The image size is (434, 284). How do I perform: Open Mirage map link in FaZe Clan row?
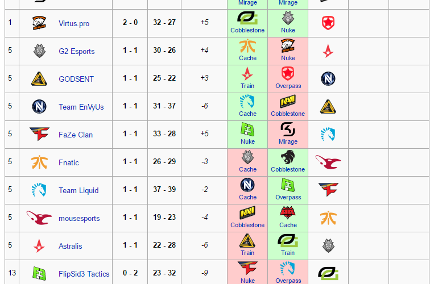[288, 141]
